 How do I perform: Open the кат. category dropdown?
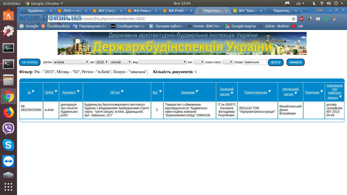199,62
